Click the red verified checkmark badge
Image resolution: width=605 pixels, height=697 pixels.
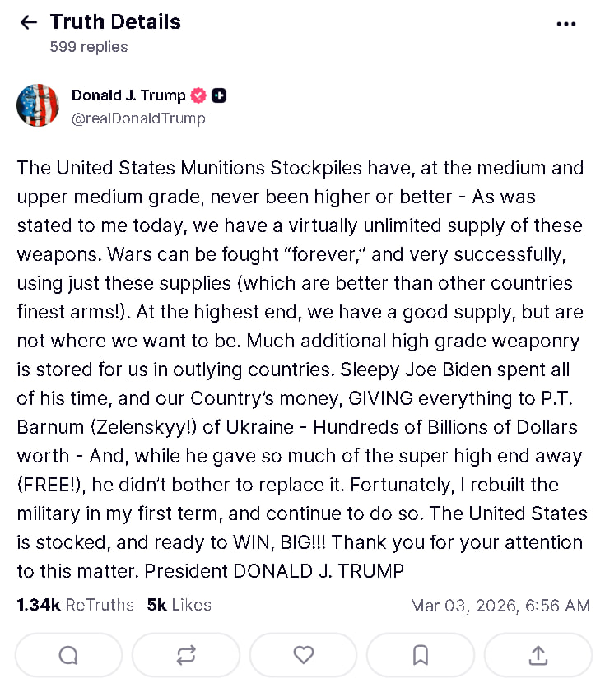point(198,95)
